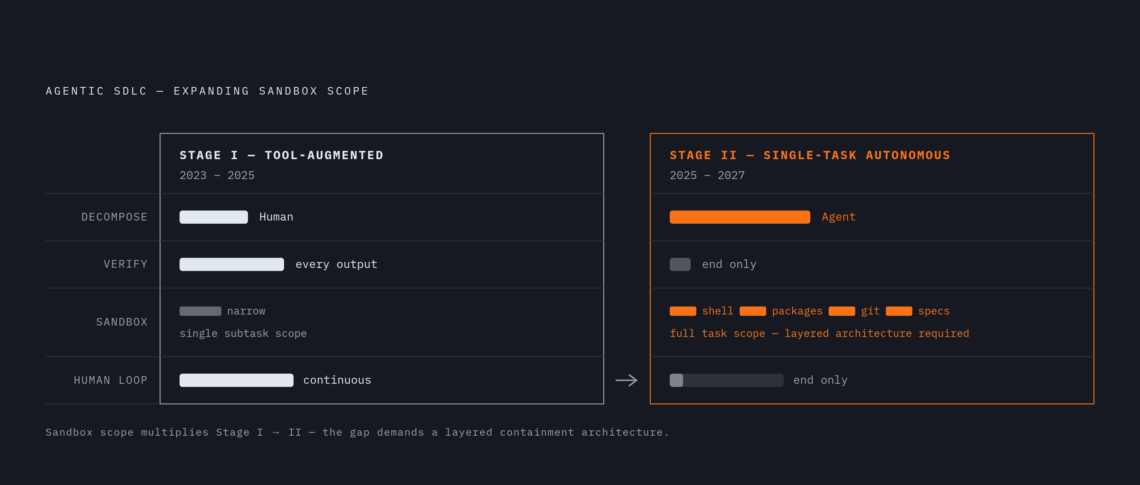The height and width of the screenshot is (485, 1140).
Task: Click 'end only' text in the verify row
Action: tap(729, 264)
